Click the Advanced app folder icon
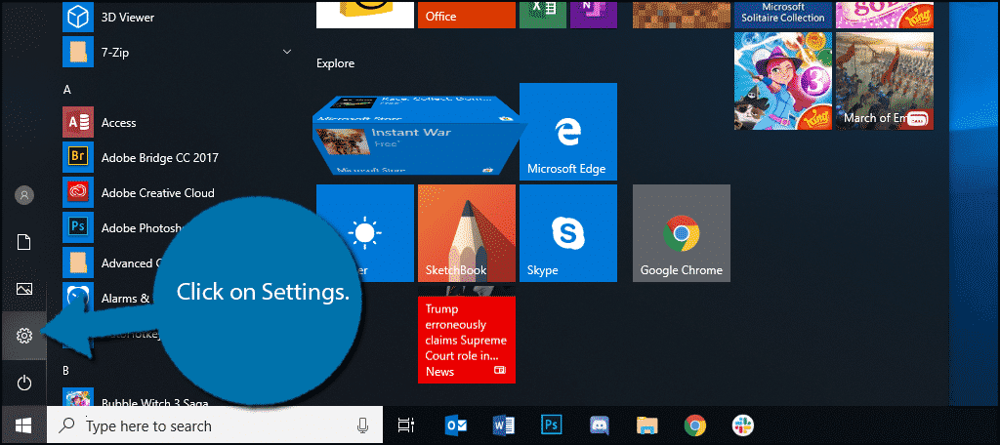This screenshot has height=445, width=1000. point(78,263)
